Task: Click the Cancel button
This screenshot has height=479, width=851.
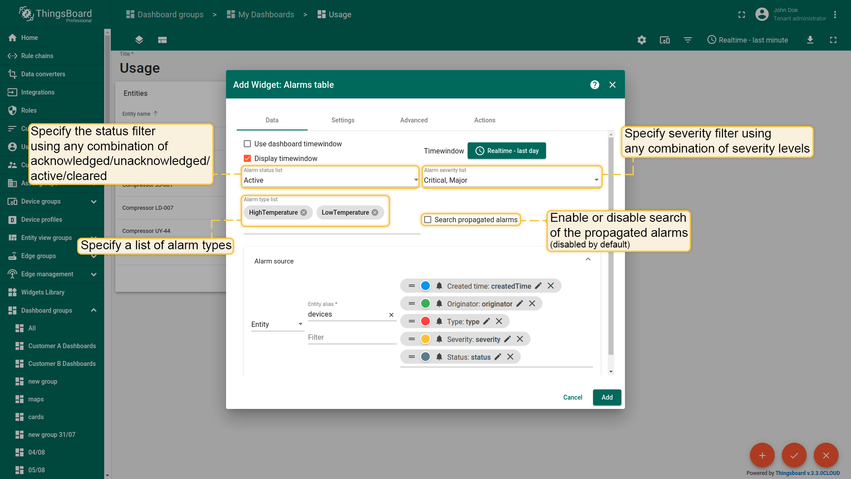Action: (573, 397)
